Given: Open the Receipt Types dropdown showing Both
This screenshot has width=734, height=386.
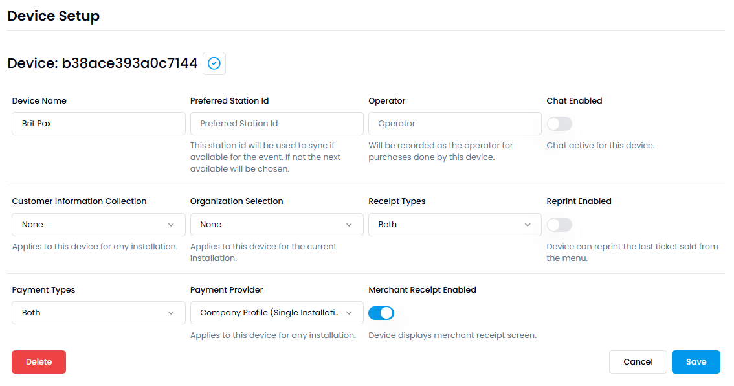Looking at the screenshot, I should tap(447, 225).
